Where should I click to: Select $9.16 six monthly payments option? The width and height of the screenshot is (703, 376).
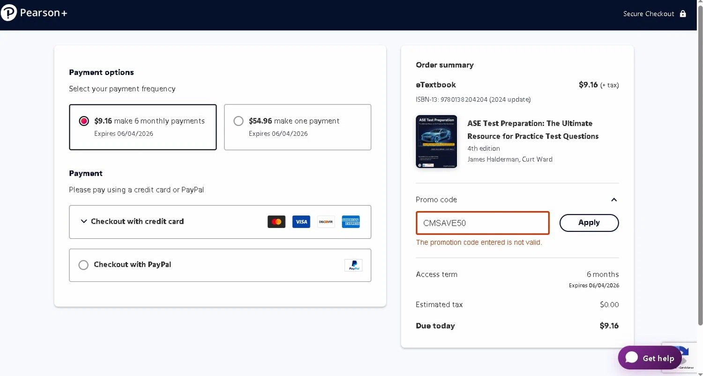pyautogui.click(x=143, y=127)
